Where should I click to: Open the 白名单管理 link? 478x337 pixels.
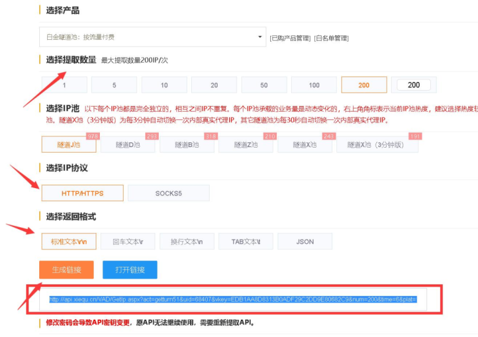pyautogui.click(x=332, y=38)
